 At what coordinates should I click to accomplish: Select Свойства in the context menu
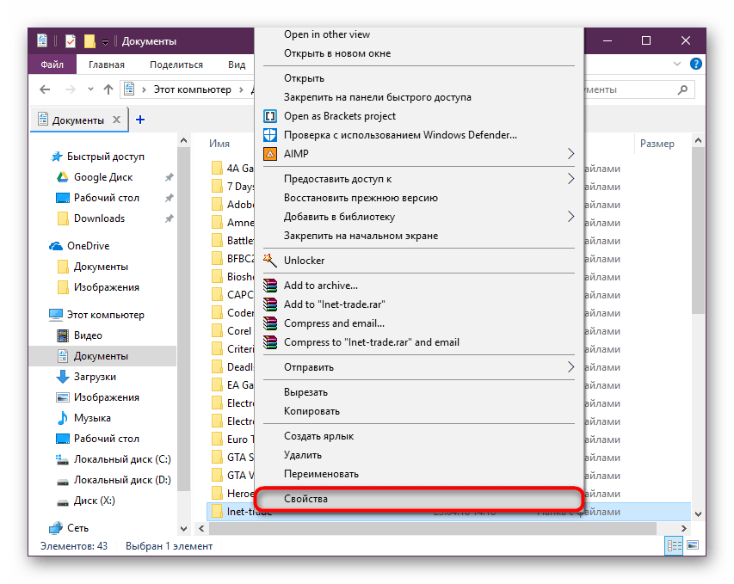point(306,499)
